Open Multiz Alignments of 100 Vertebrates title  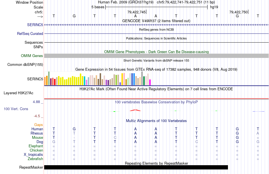(156, 121)
